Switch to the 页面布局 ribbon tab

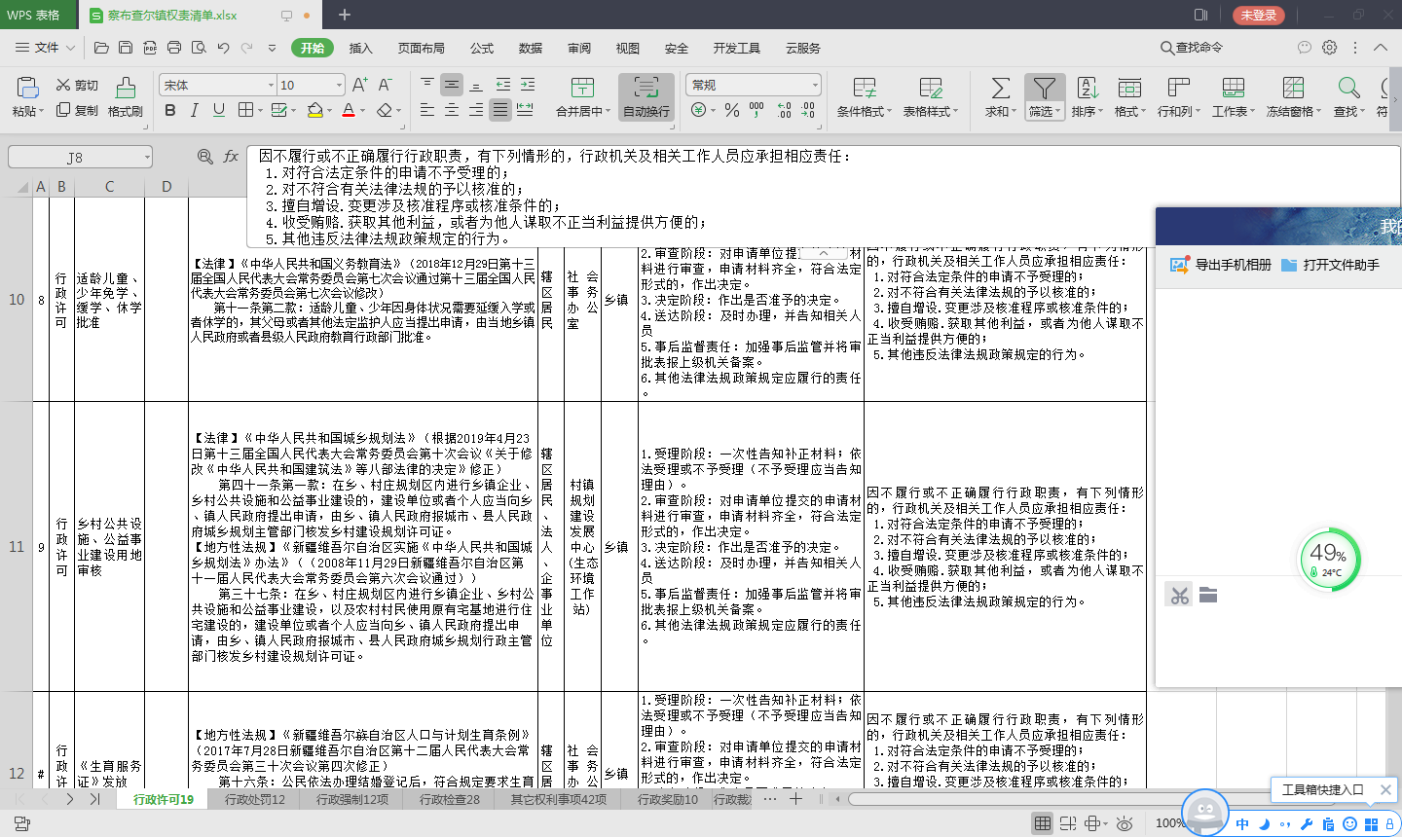click(421, 48)
